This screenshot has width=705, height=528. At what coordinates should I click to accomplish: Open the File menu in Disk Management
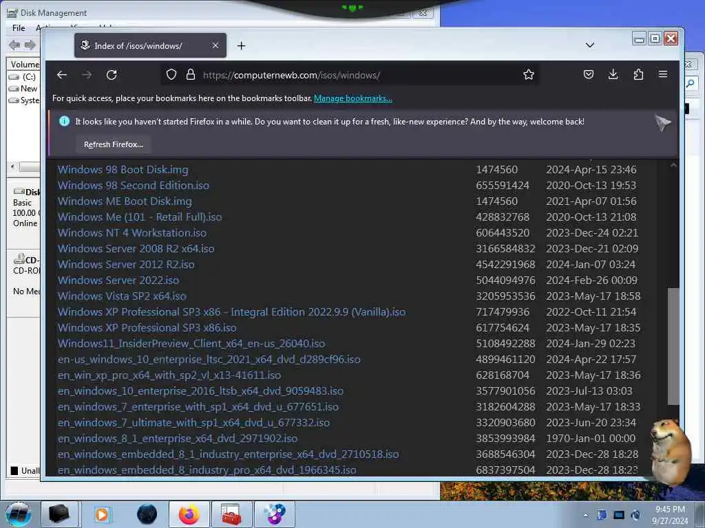19,27
